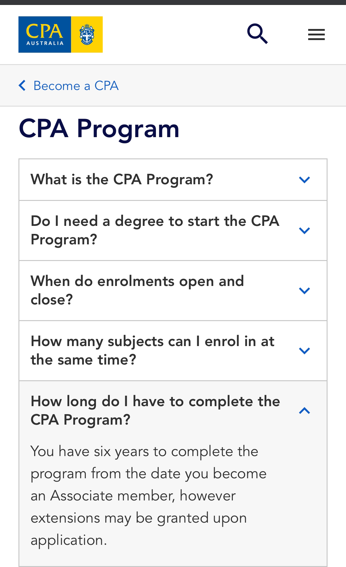Click the CPA Program page heading
Viewport: 346px width, 567px height.
point(99,128)
